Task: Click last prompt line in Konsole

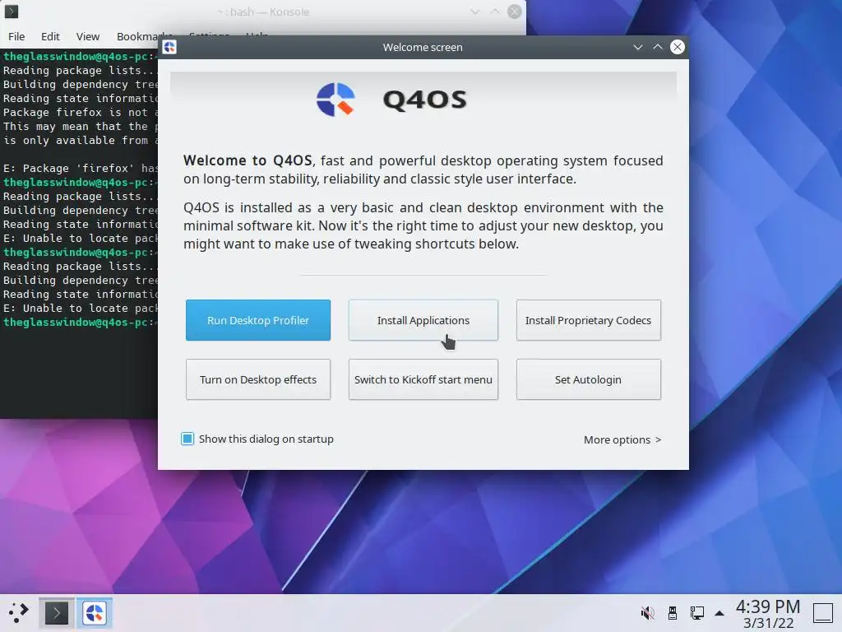Action: [x=79, y=323]
